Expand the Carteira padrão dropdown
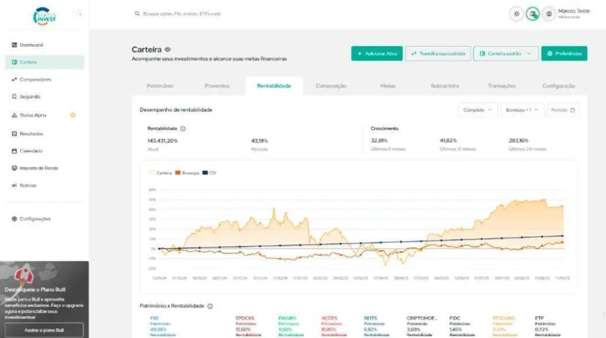This screenshot has width=606, height=338. pos(505,54)
